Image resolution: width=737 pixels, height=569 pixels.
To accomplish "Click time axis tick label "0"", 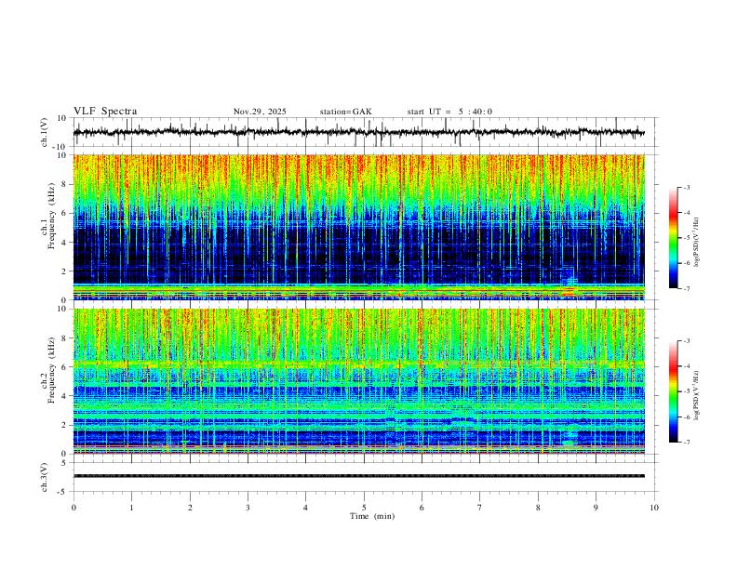I will point(74,508).
